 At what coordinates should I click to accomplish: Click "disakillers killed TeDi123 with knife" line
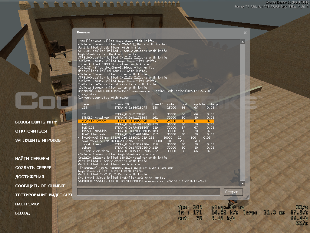[113, 71]
